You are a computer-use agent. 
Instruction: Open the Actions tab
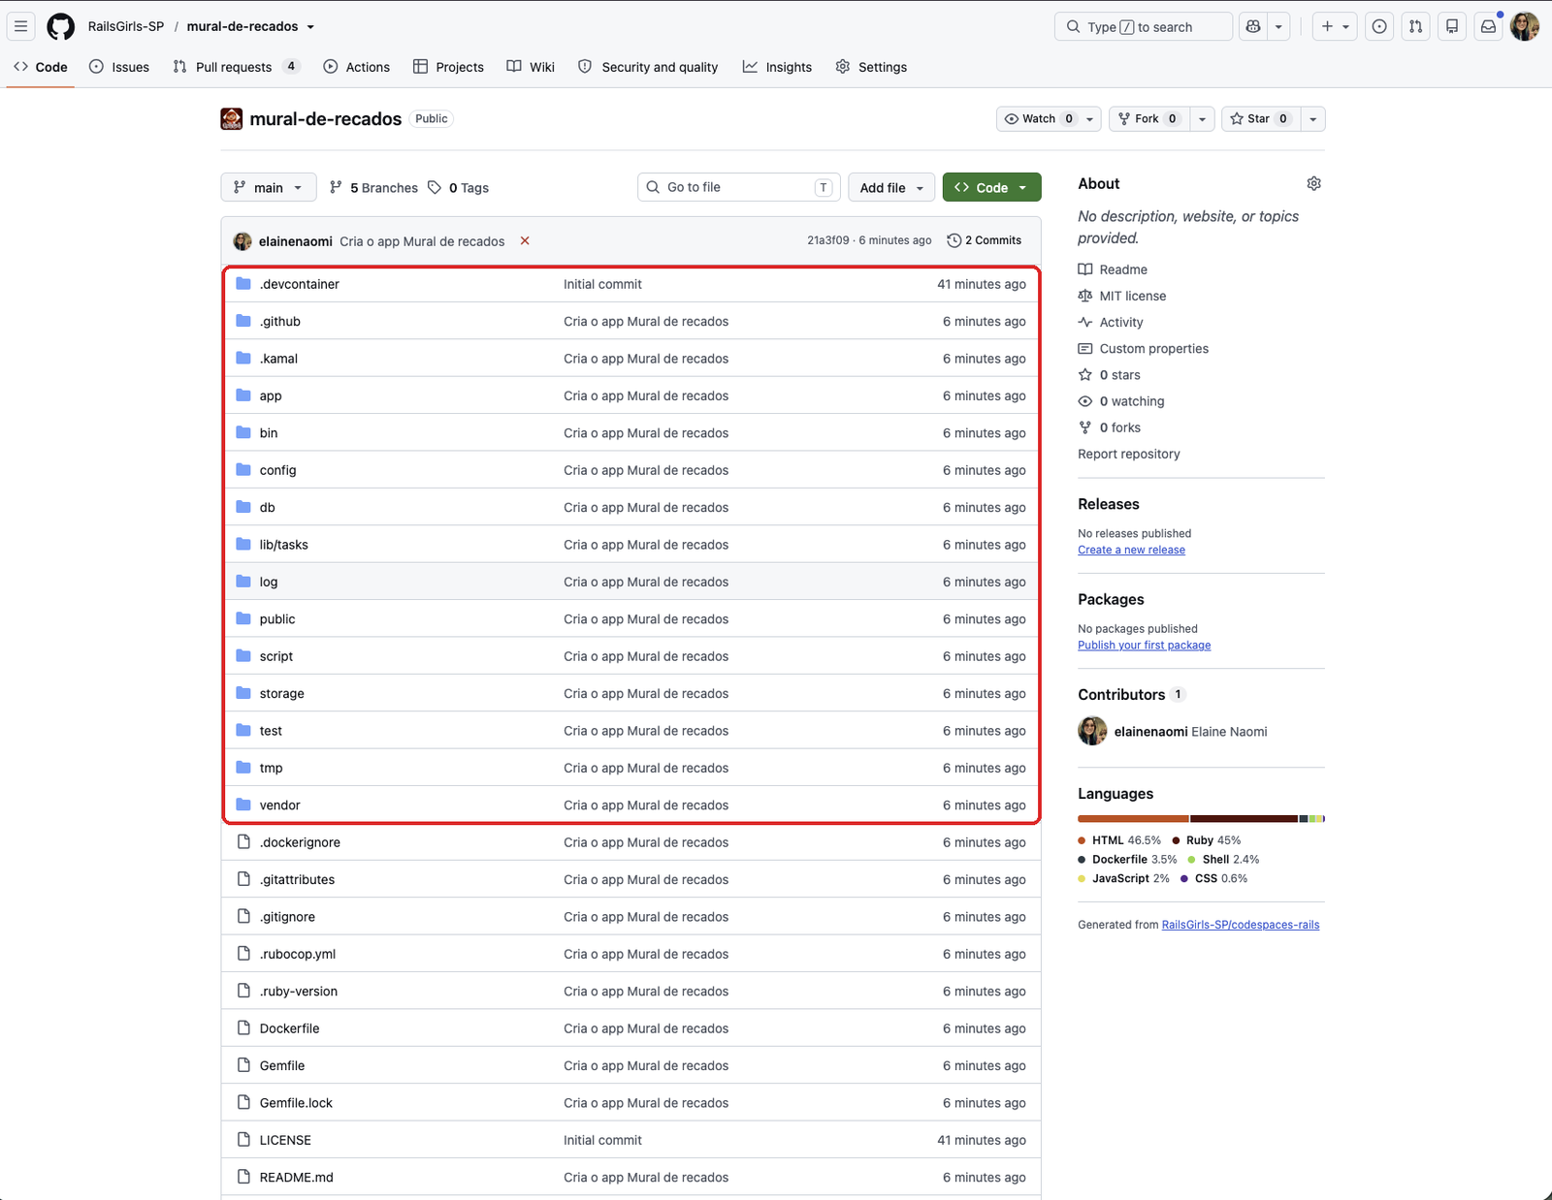[x=357, y=67]
